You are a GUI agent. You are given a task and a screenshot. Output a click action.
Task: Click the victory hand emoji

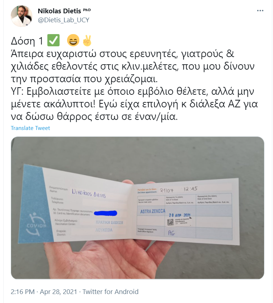tap(87, 41)
